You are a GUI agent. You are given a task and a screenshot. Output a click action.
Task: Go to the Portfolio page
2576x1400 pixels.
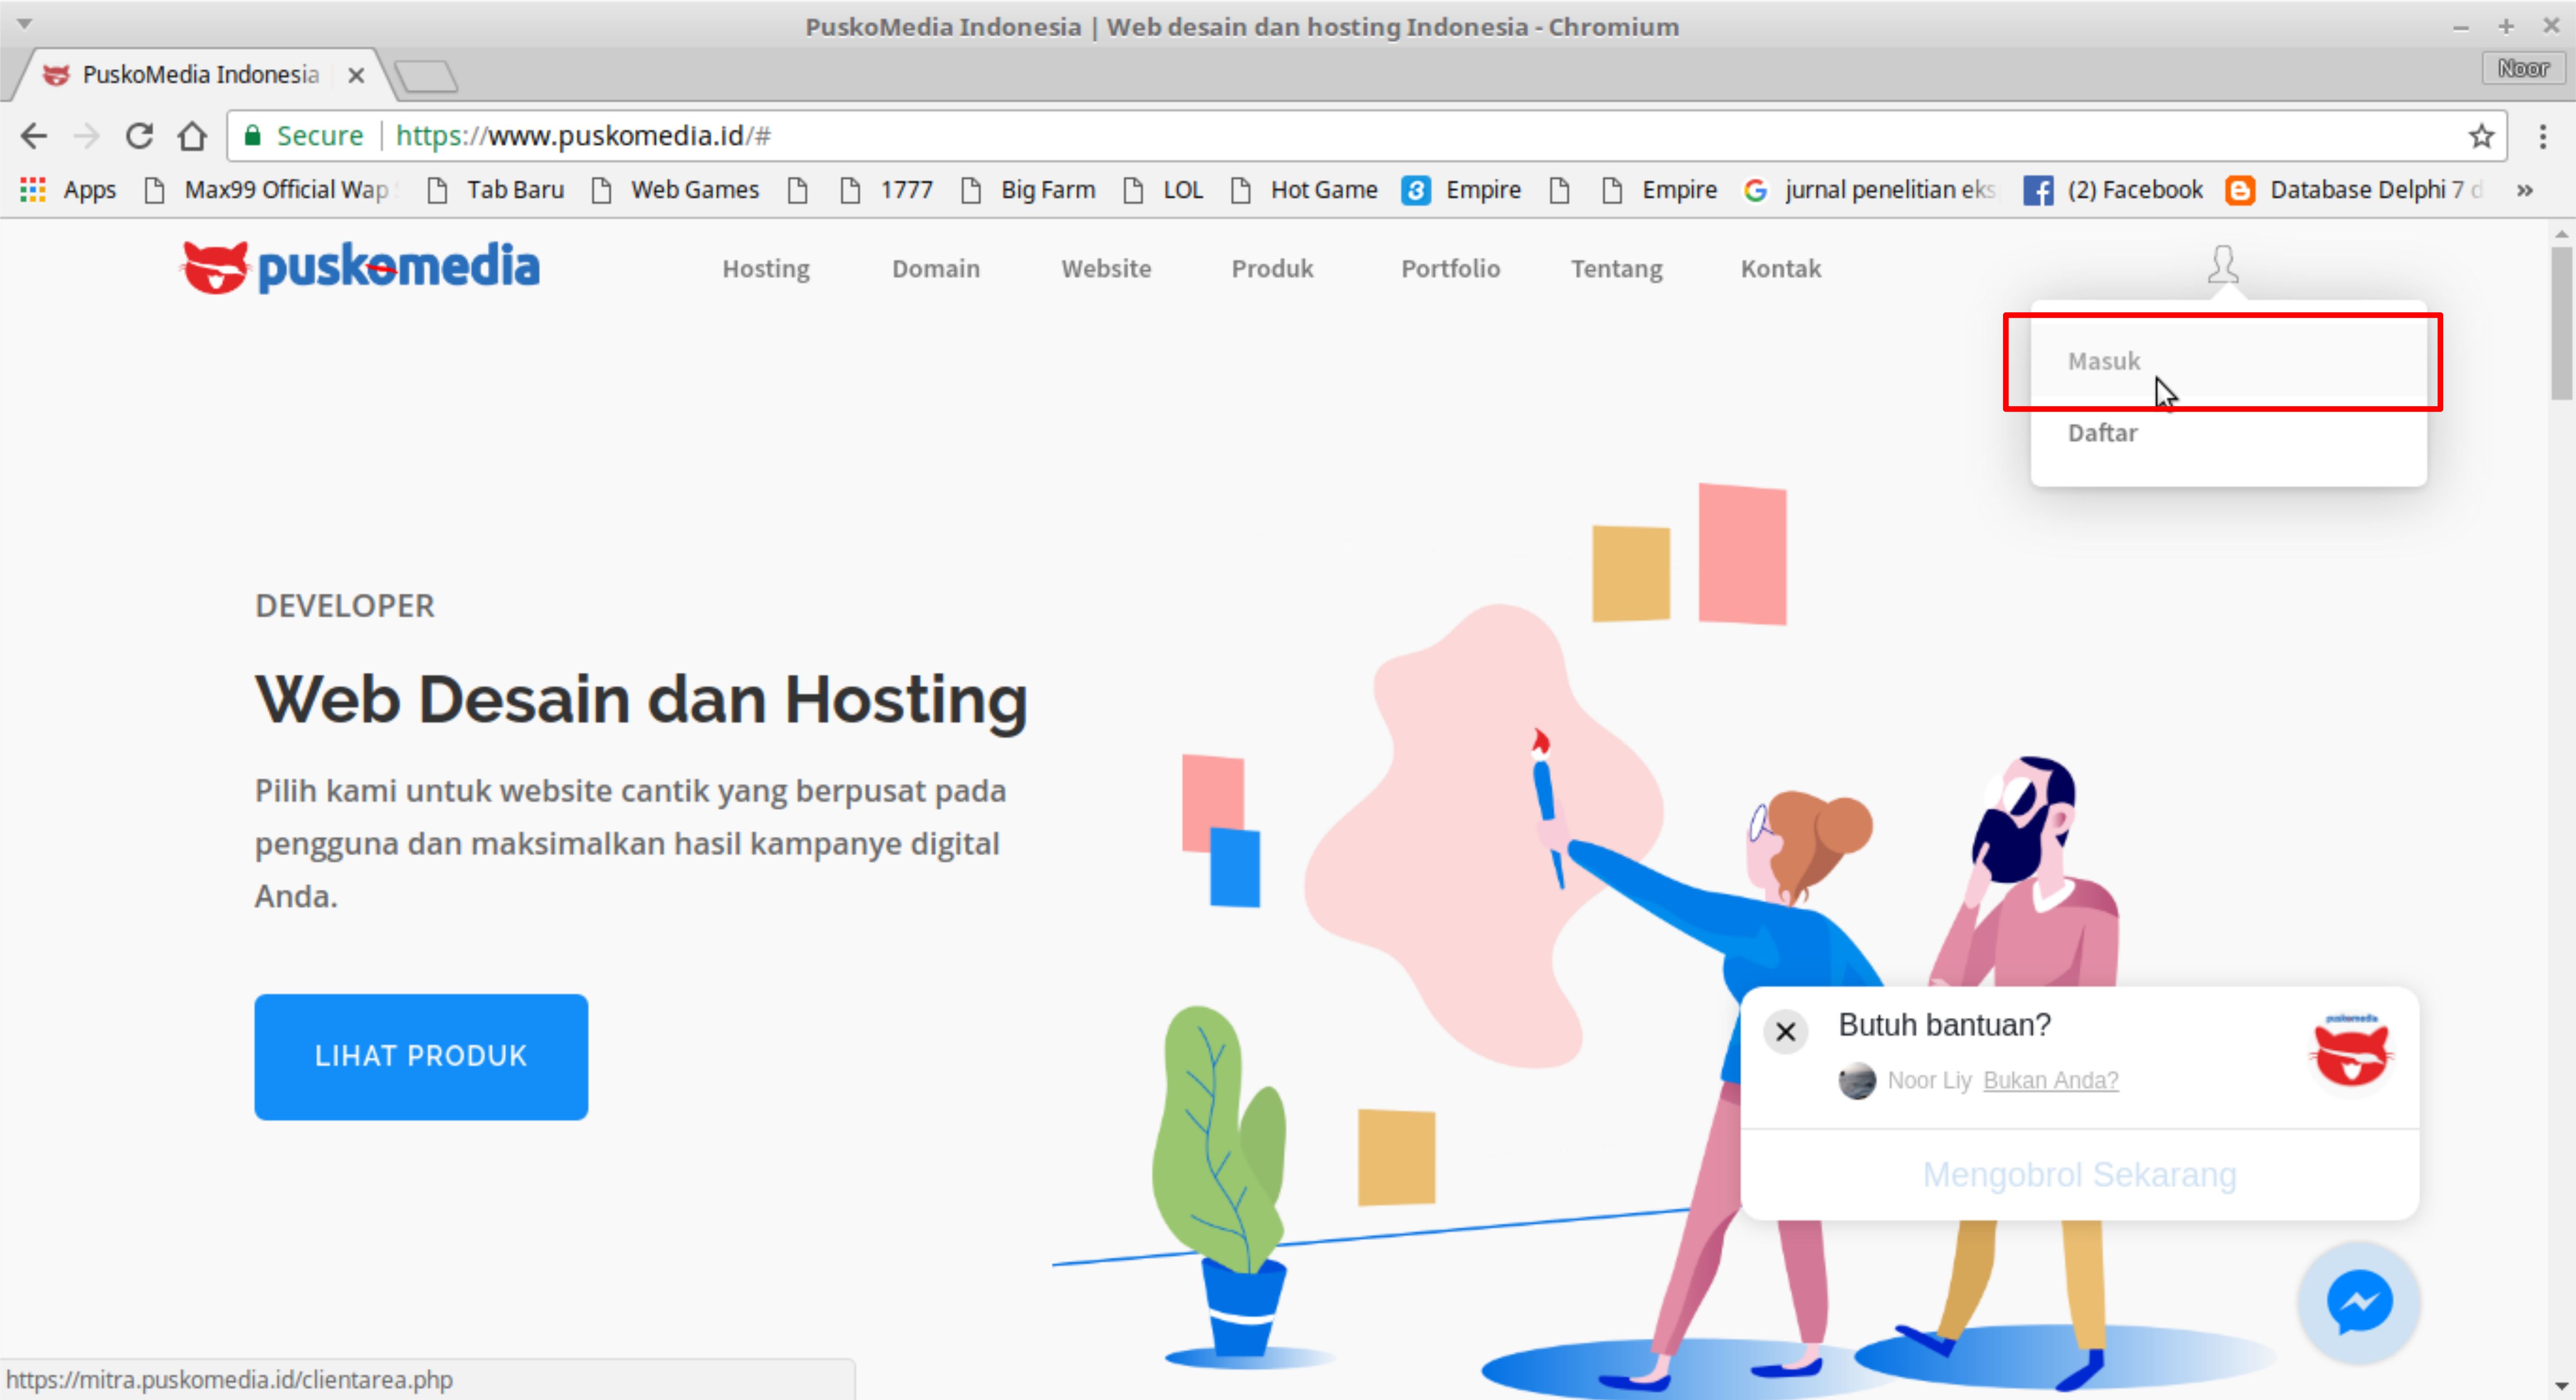tap(1450, 268)
